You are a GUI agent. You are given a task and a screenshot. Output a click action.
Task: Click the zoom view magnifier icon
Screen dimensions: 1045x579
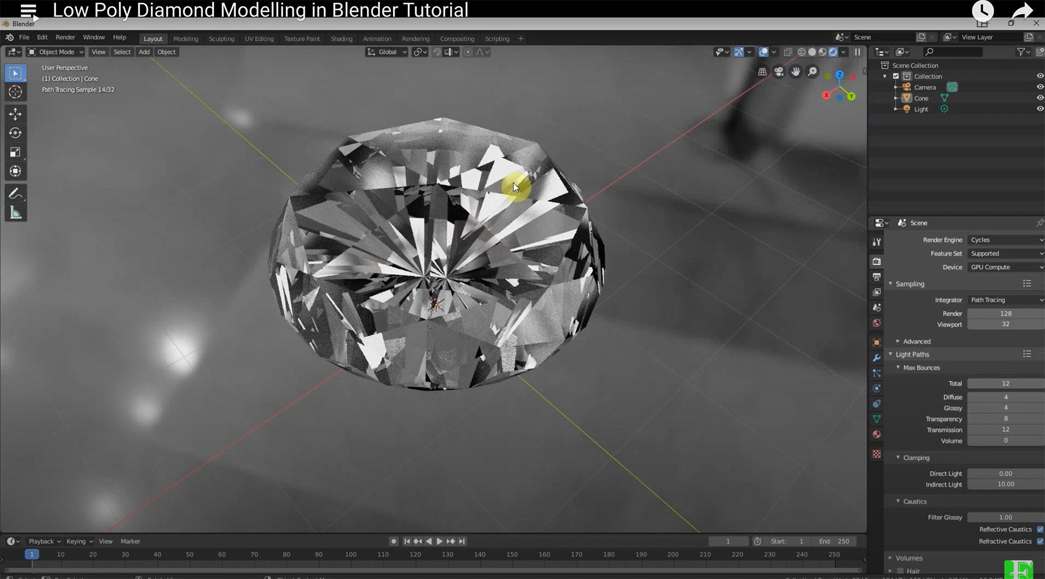(813, 72)
